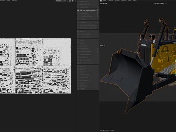Select Fit UV to Canvas
This screenshot has height=132, width=176.
[88, 34]
